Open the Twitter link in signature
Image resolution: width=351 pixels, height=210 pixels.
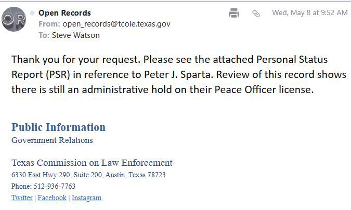pos(22,198)
